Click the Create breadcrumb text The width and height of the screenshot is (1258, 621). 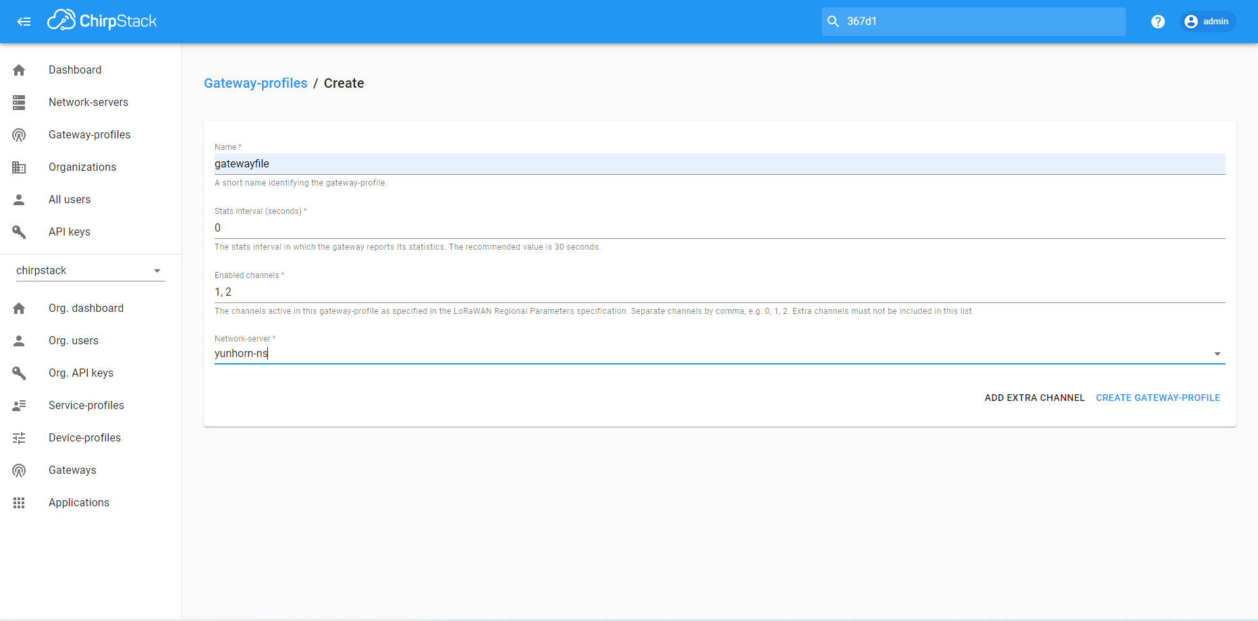click(x=344, y=83)
